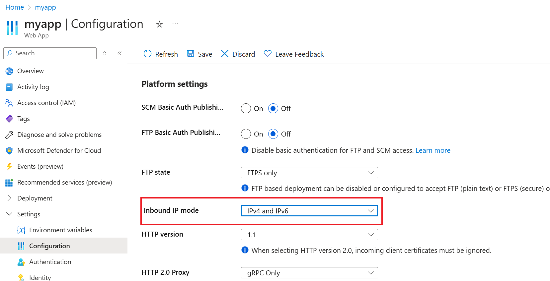Viewport: 550px width, 281px height.
Task: Open the FTP state dropdown
Action: click(371, 173)
